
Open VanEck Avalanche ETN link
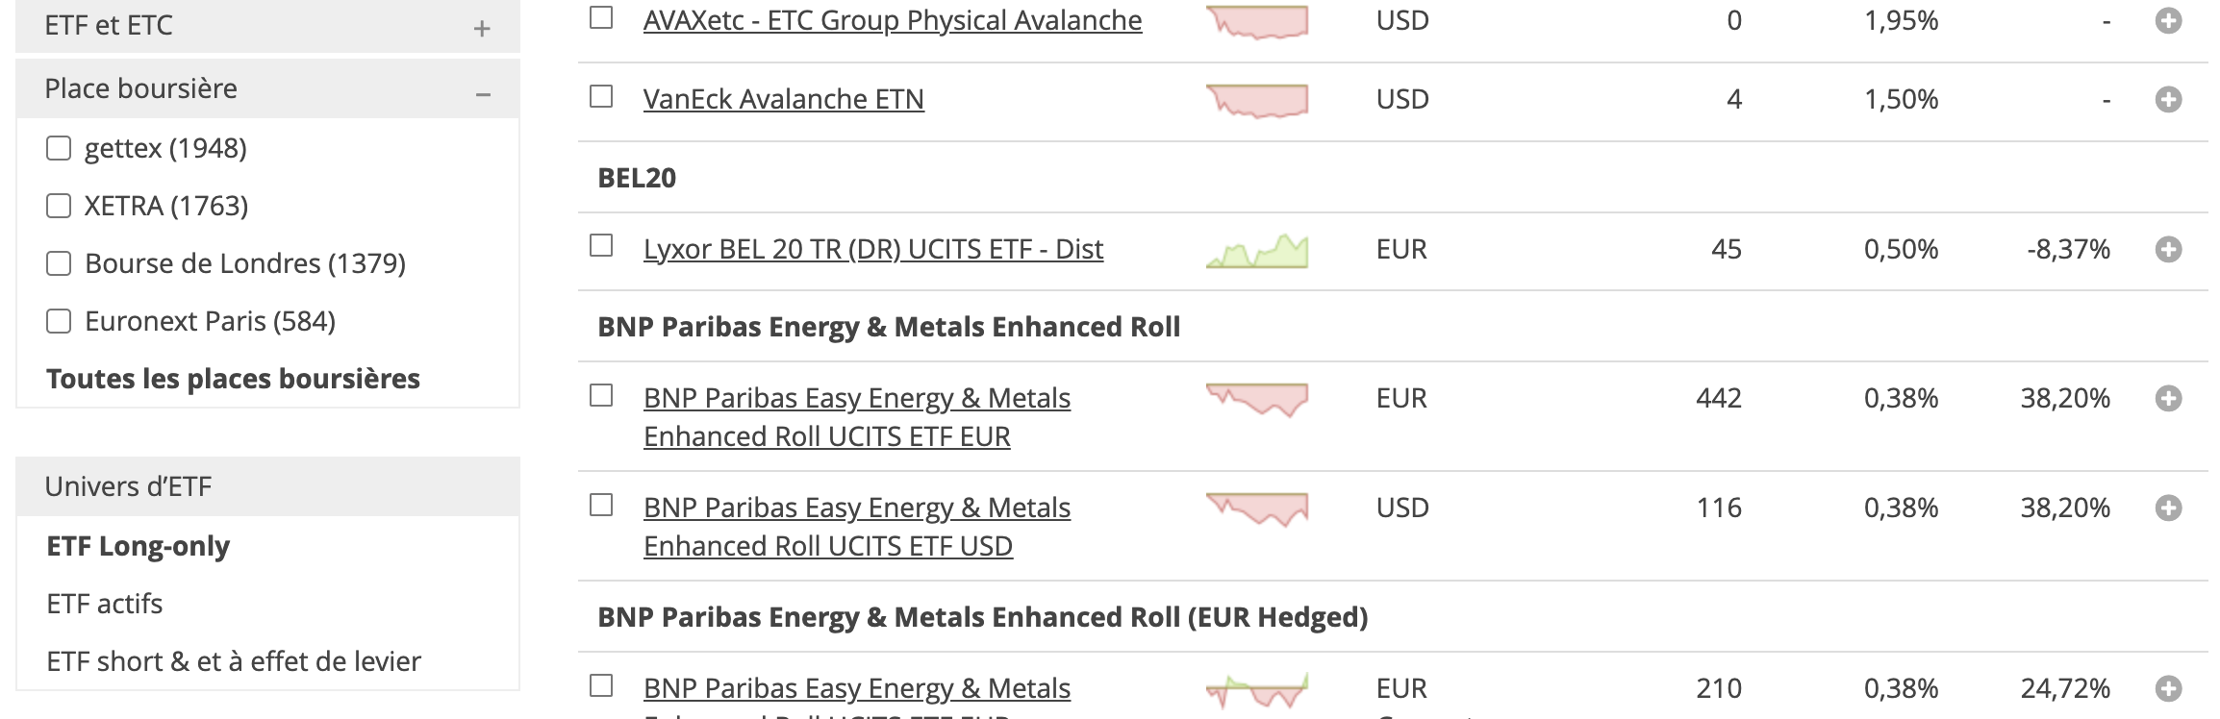(783, 99)
